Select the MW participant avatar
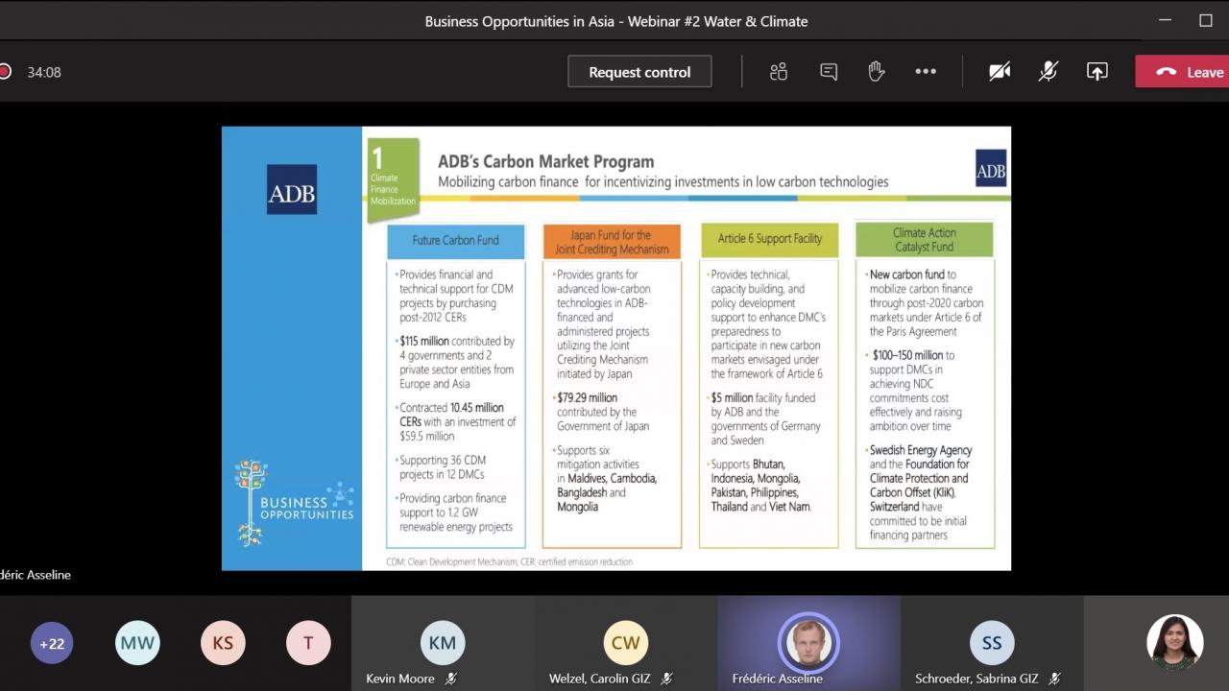1229x691 pixels. 137,643
